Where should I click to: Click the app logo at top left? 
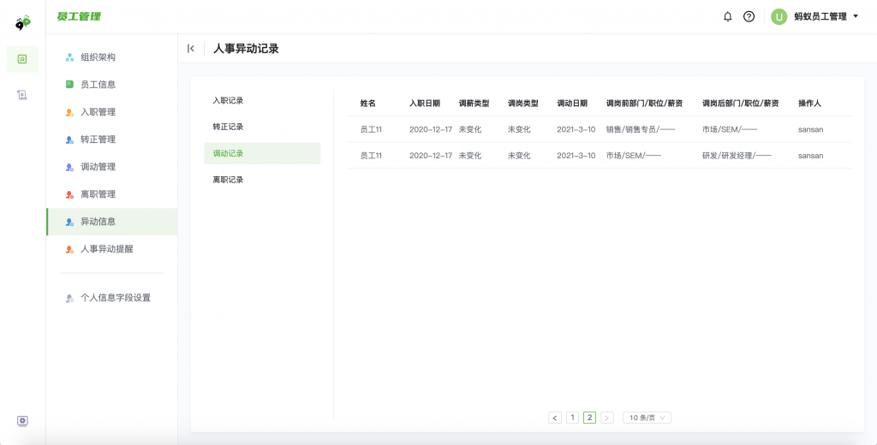click(22, 22)
